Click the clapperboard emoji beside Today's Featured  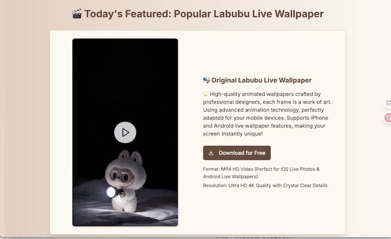[77, 14]
